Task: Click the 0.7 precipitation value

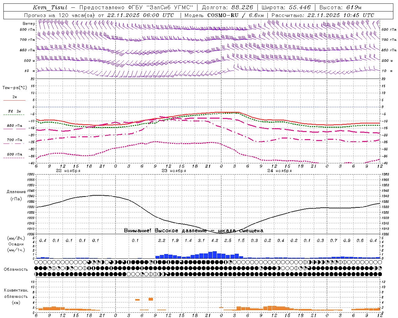Action: tap(334, 241)
